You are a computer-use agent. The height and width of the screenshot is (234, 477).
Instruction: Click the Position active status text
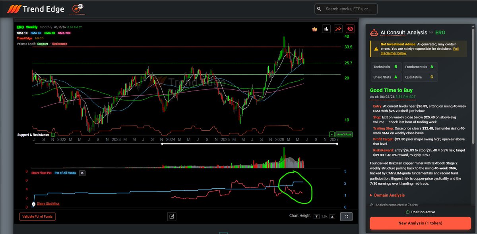click(423, 212)
